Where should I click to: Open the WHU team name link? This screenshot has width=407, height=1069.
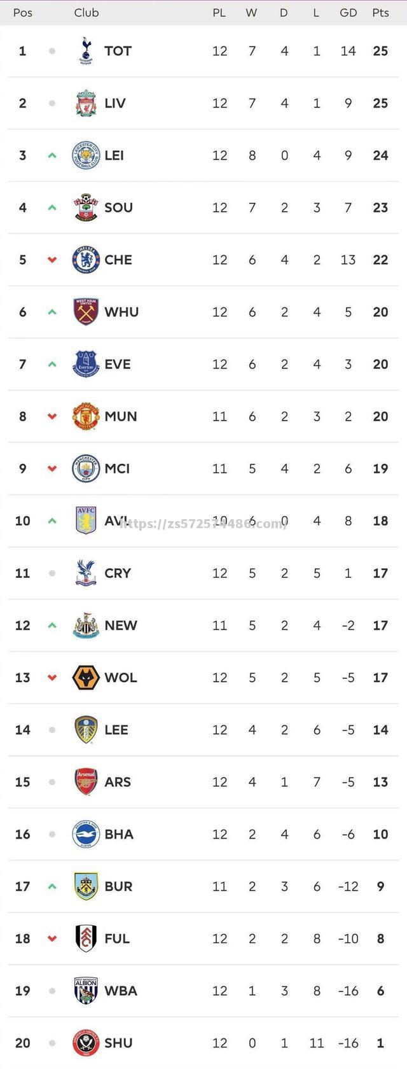(121, 312)
